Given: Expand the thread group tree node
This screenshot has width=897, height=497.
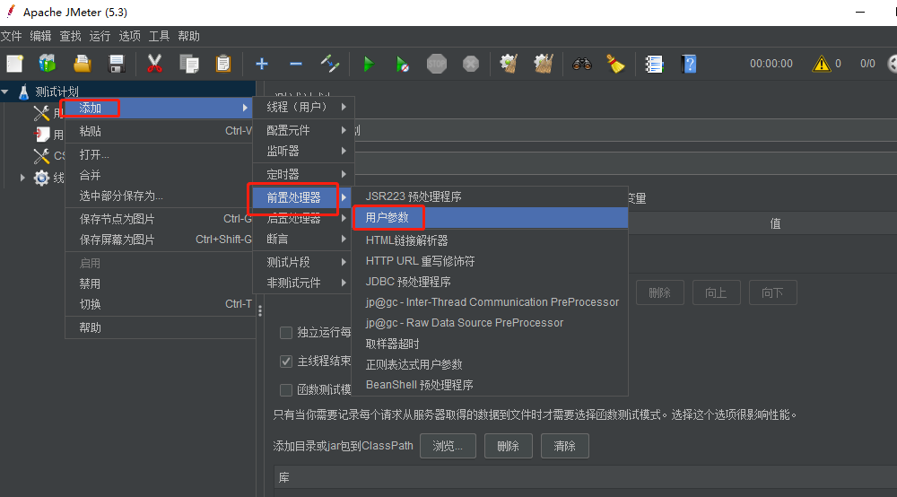Looking at the screenshot, I should tap(22, 178).
